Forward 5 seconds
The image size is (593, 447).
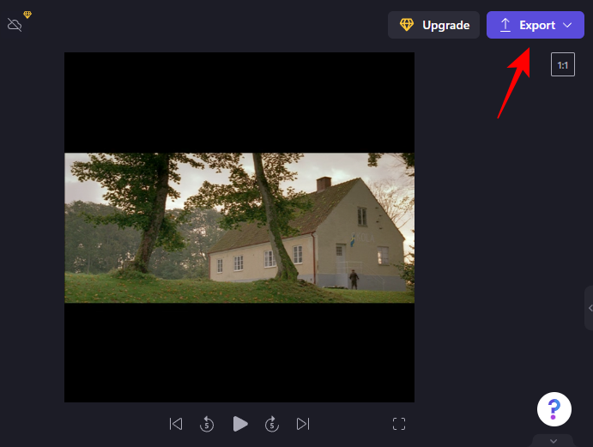pos(272,424)
